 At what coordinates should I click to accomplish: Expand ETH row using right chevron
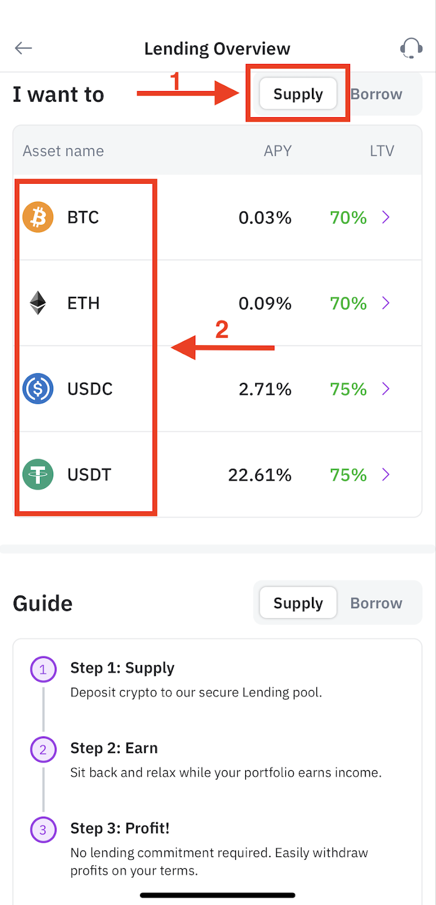[x=386, y=303]
